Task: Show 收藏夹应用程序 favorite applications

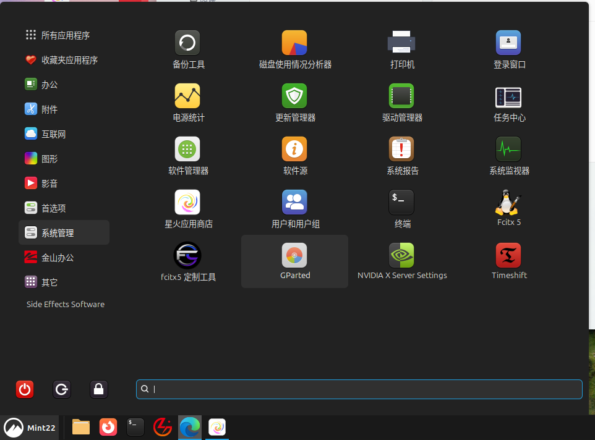Action: pos(64,60)
